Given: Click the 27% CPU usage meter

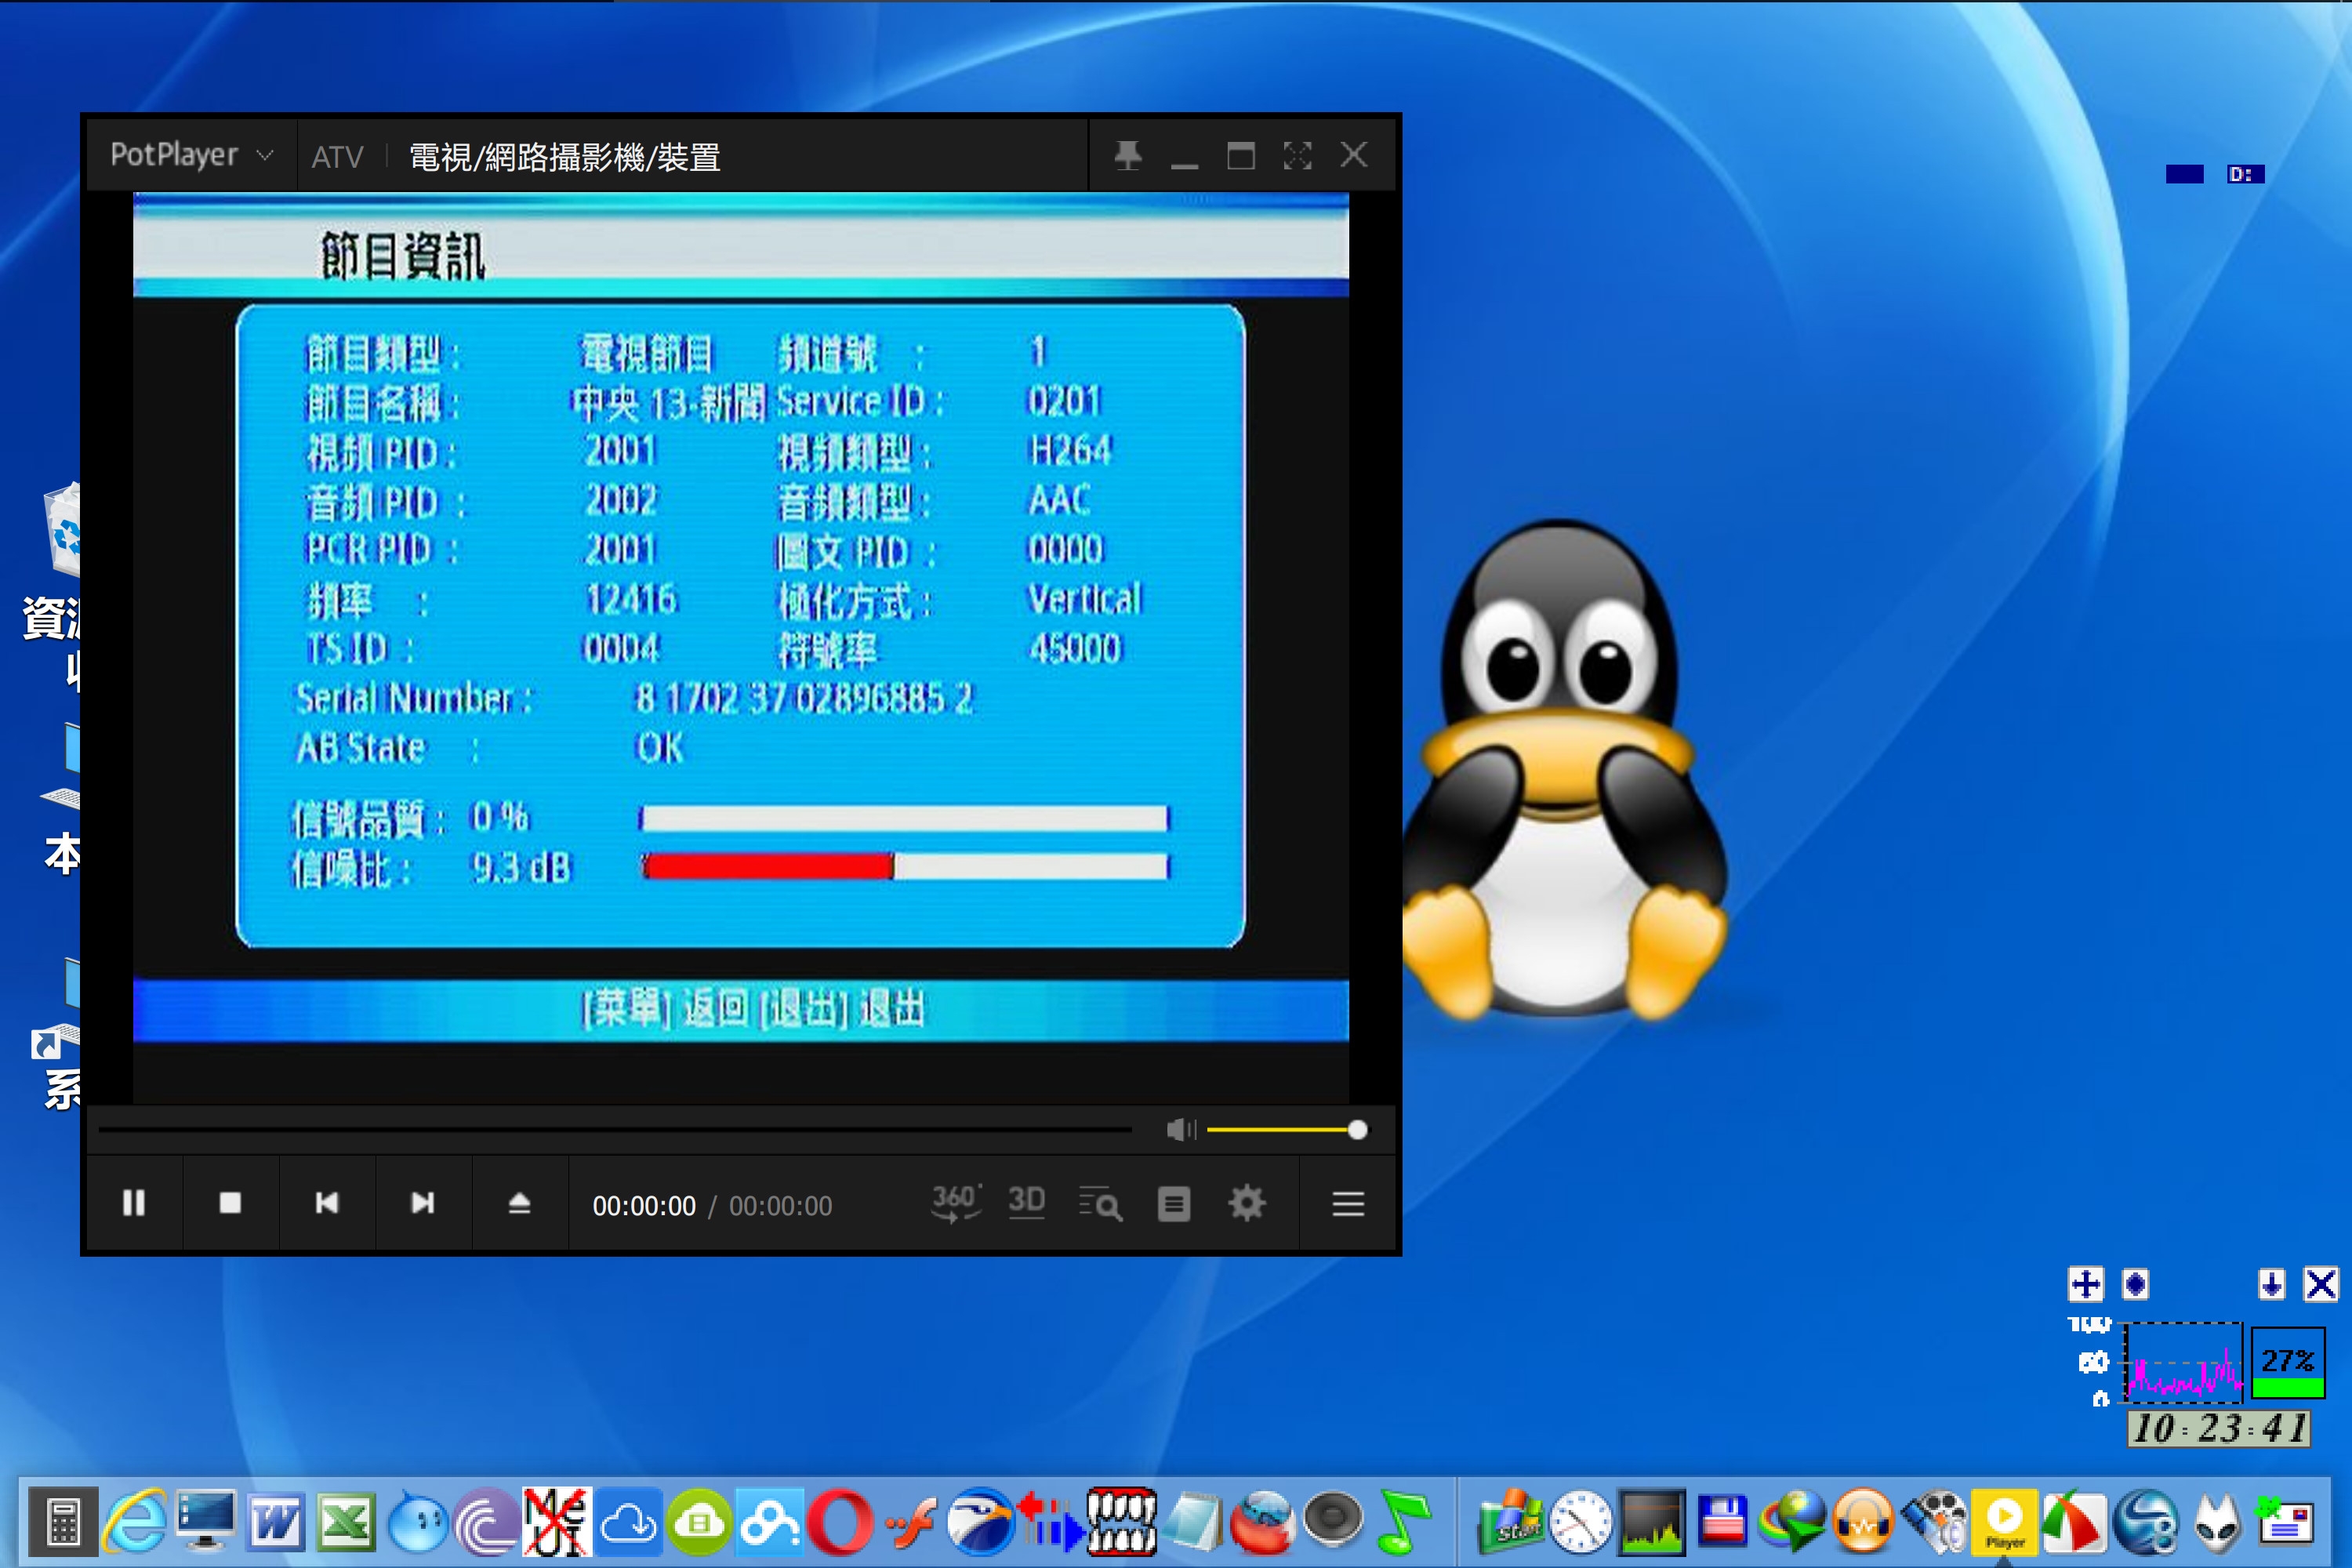Looking at the screenshot, I should (2288, 1363).
